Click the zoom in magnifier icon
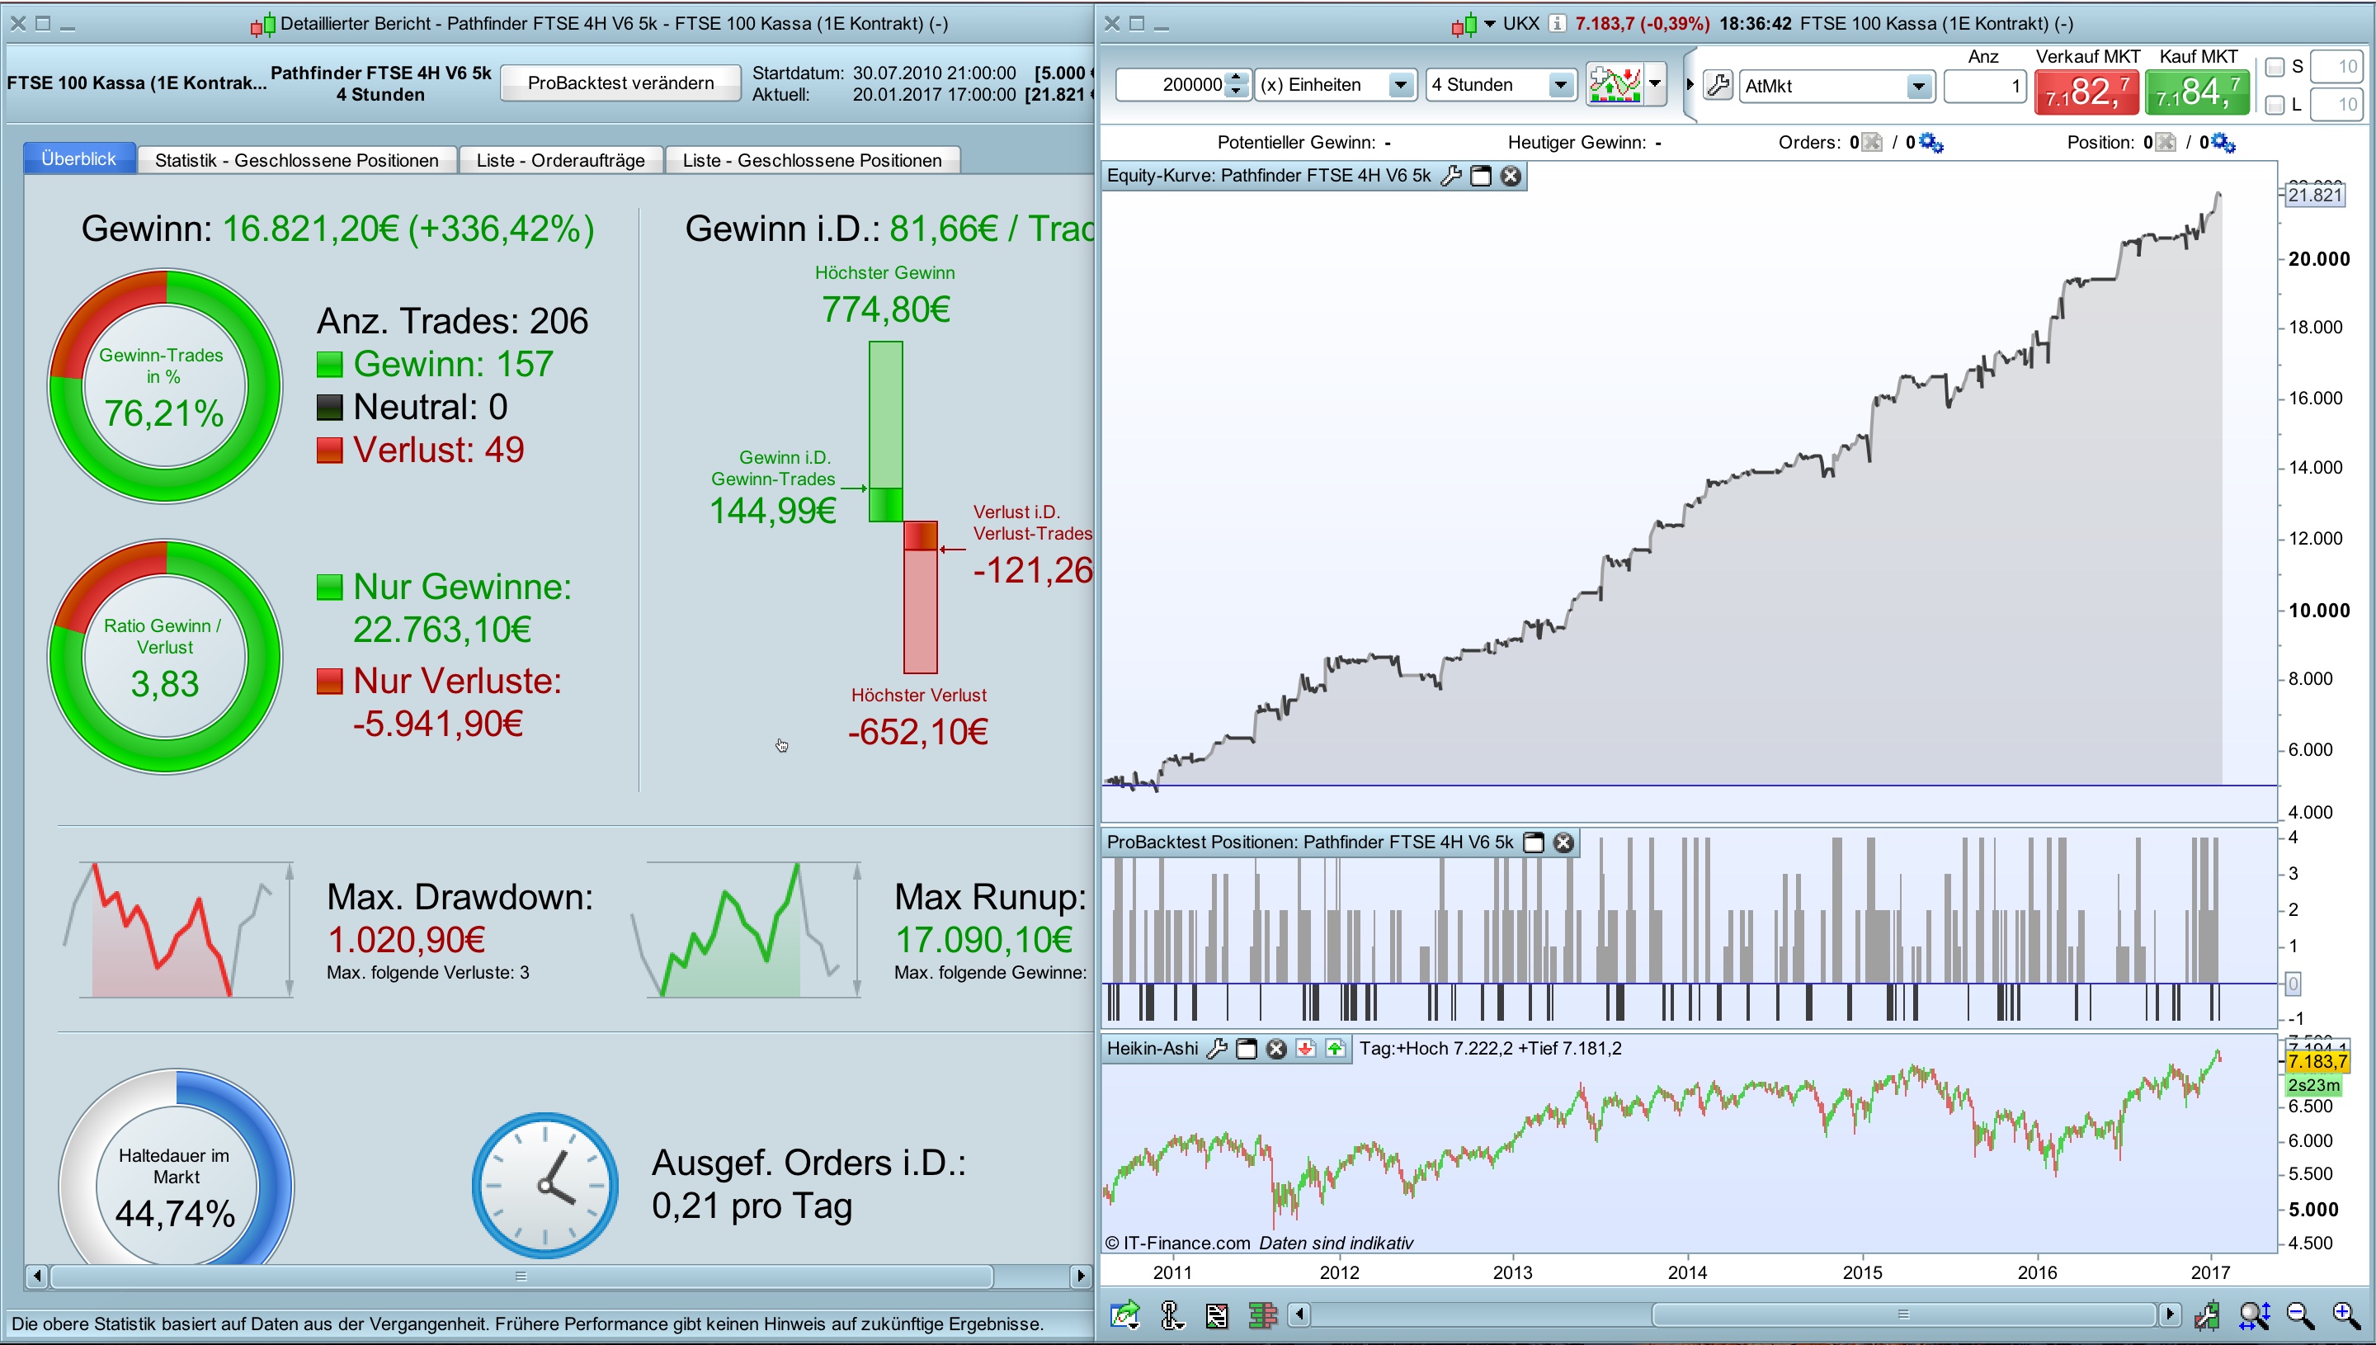This screenshot has width=2376, height=1345. pos(2345,1314)
